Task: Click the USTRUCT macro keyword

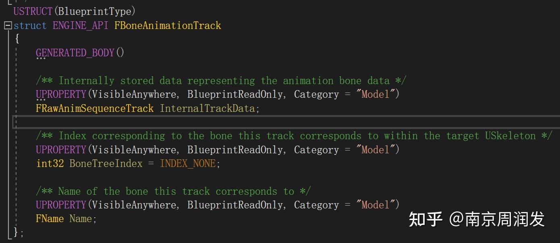Action: (33, 11)
